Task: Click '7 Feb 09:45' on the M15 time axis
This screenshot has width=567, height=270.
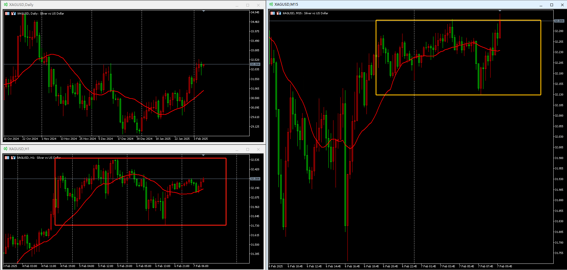Action: [x=505, y=266]
